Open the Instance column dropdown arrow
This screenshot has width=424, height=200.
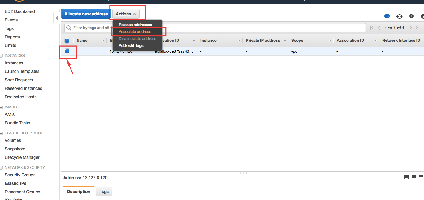click(239, 41)
